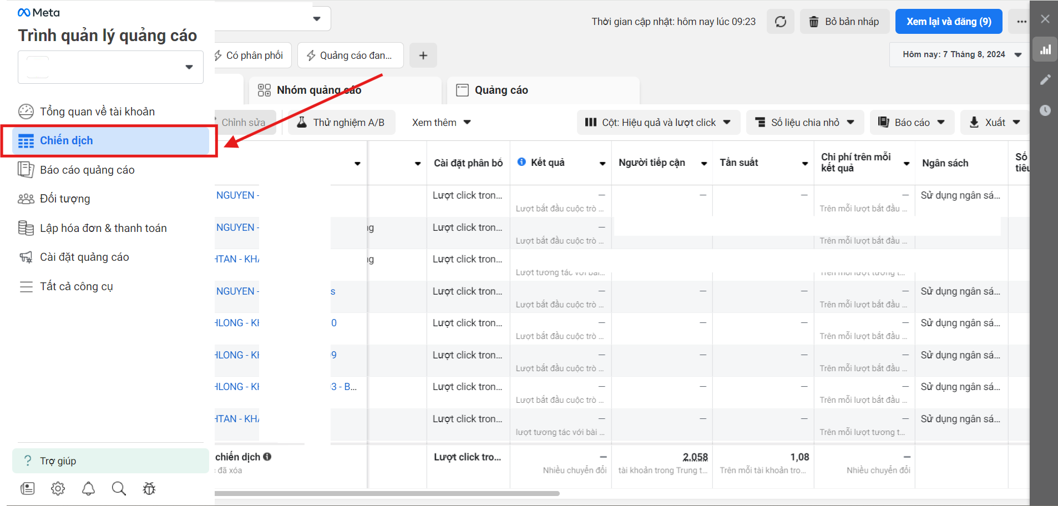Click the bottom HTAN - KH campaign link
Screen dimensions: 1058x506
237,419
